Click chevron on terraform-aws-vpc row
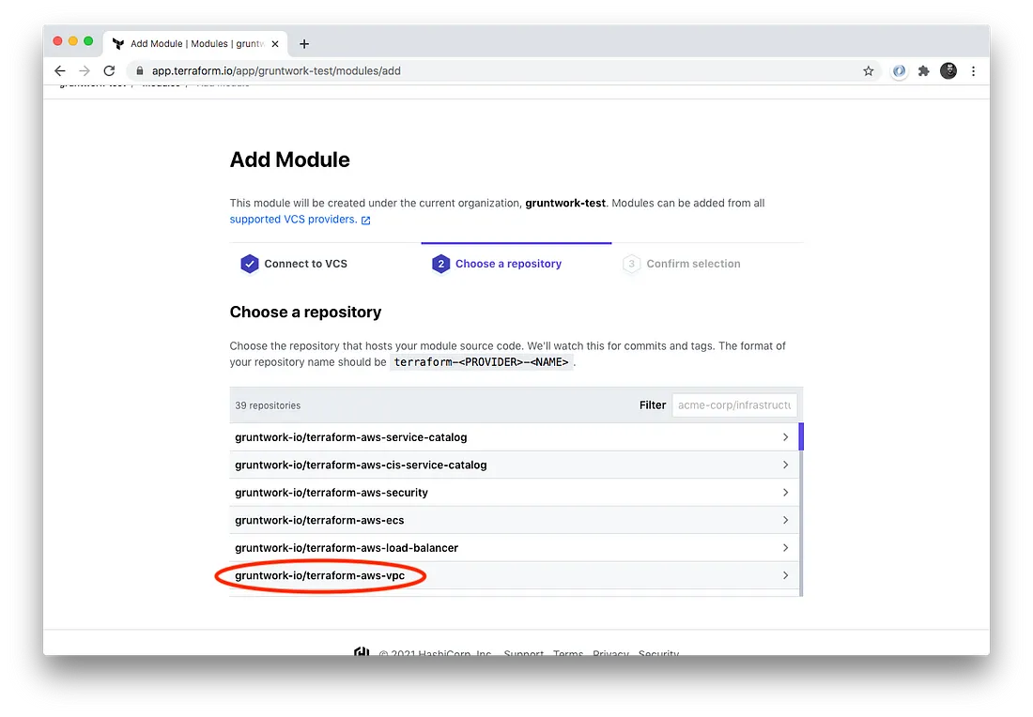Screen dimensions: 1033x717 [x=785, y=575]
